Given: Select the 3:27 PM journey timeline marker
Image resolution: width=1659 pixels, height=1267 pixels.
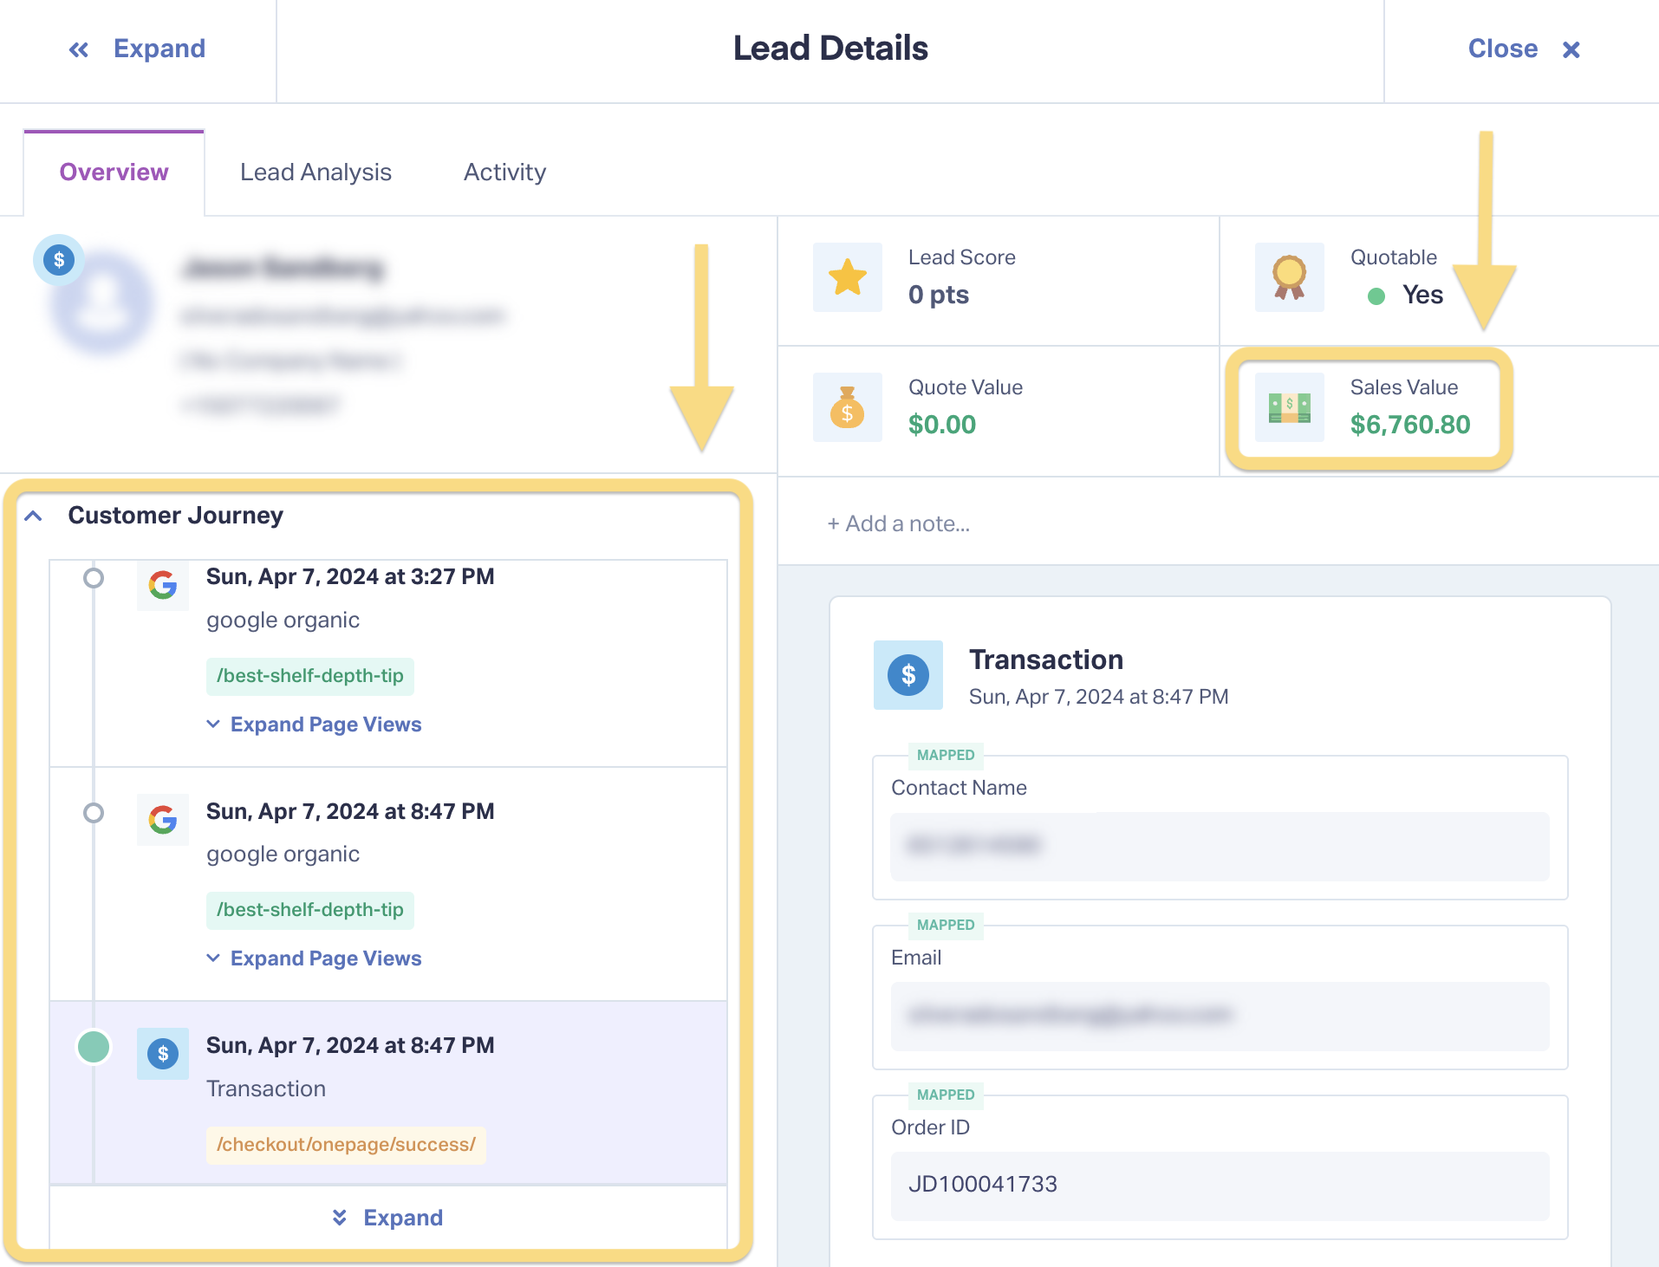Looking at the screenshot, I should click(94, 578).
